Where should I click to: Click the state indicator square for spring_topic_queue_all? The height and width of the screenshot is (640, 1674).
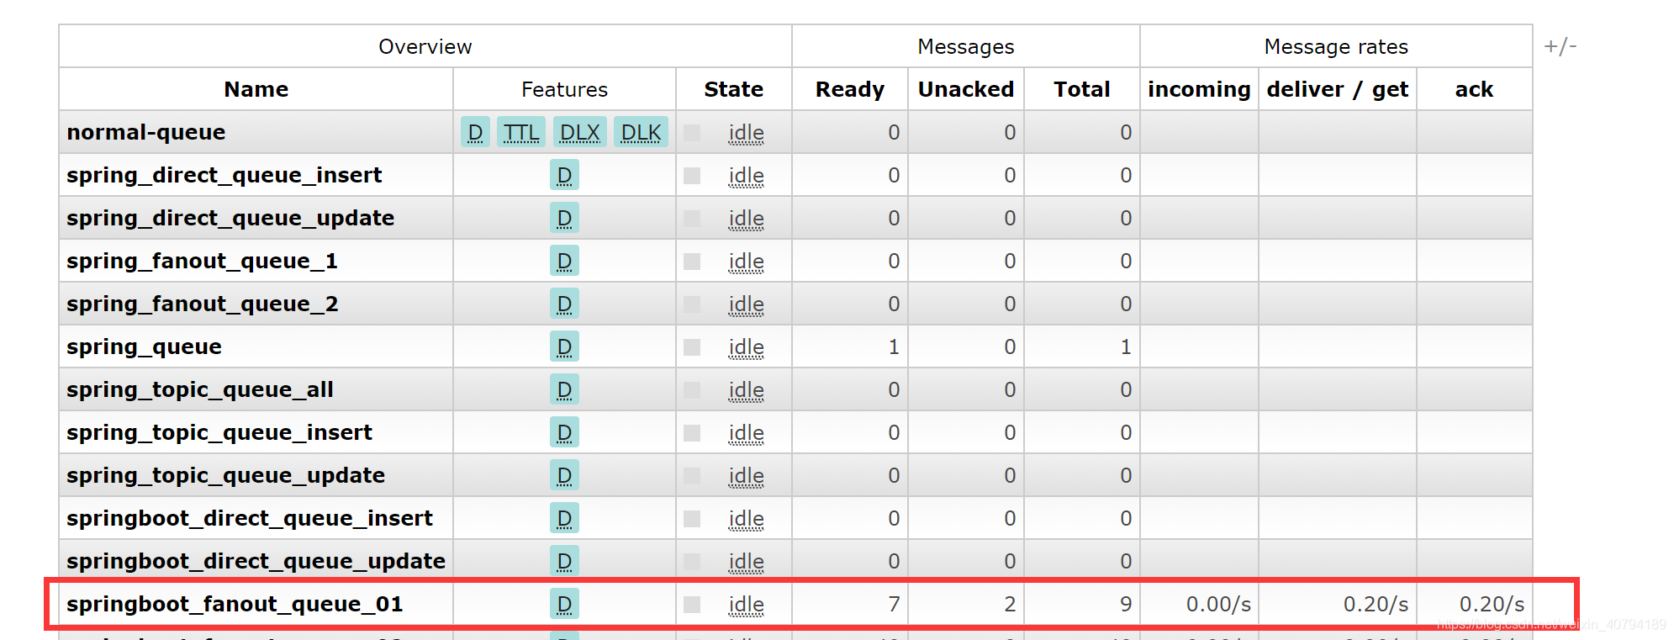692,390
